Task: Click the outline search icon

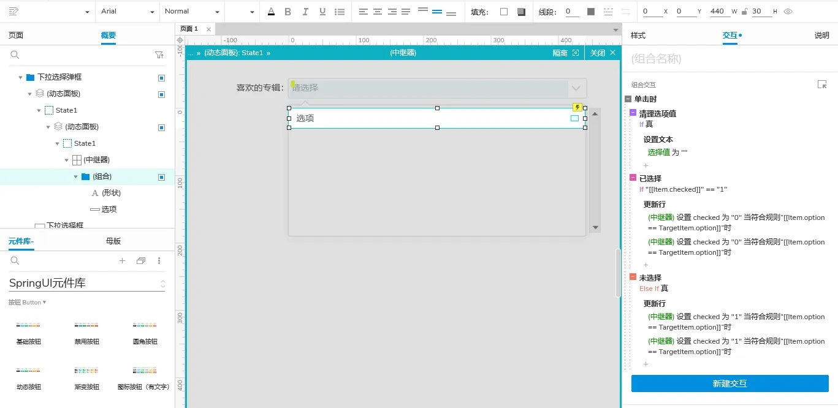Action: coord(15,55)
